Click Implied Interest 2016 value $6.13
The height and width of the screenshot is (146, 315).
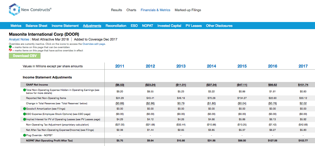[x=272, y=119]
